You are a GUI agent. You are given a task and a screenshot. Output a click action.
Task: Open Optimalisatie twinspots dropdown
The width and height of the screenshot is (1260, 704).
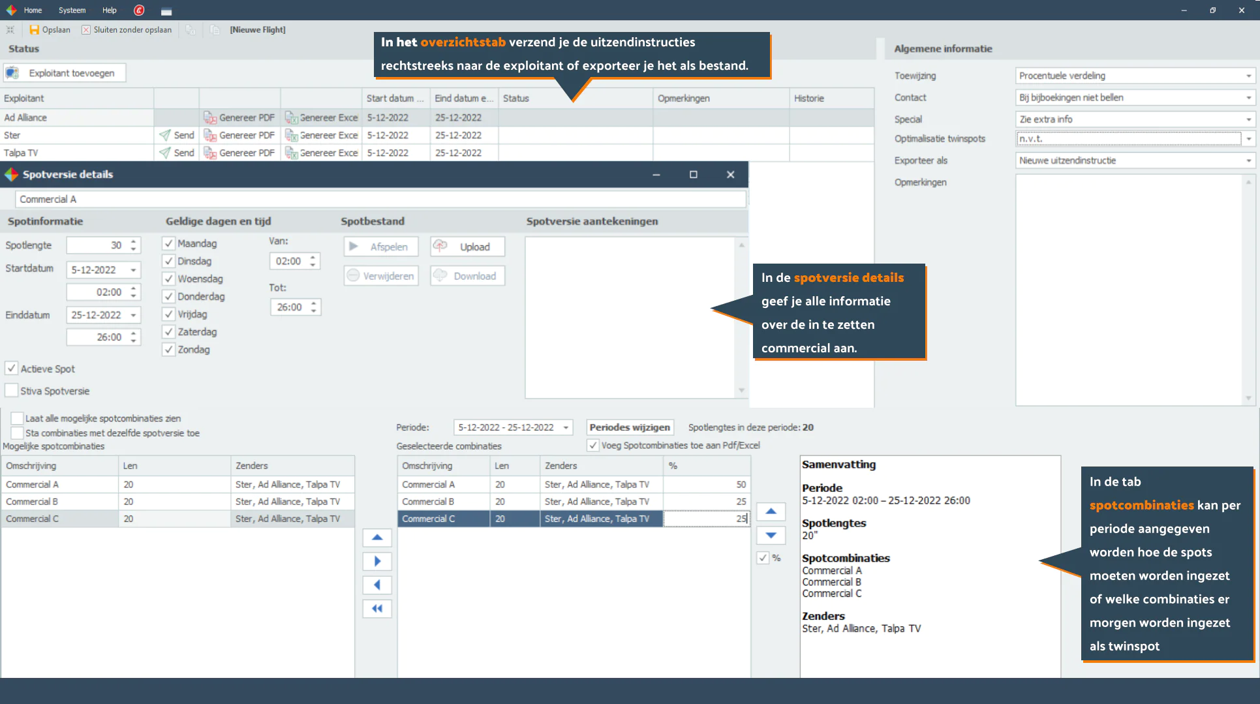(1249, 138)
